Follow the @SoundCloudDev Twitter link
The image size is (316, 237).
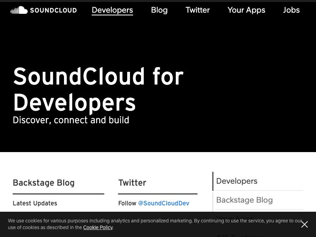tap(164, 203)
